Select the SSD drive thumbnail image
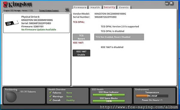Screen dimensions: 180x110 (x=12, y=23)
